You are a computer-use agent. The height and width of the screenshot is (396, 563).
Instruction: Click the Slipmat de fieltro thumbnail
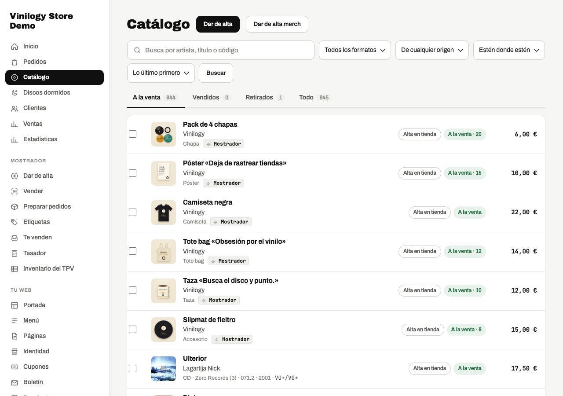pyautogui.click(x=164, y=330)
